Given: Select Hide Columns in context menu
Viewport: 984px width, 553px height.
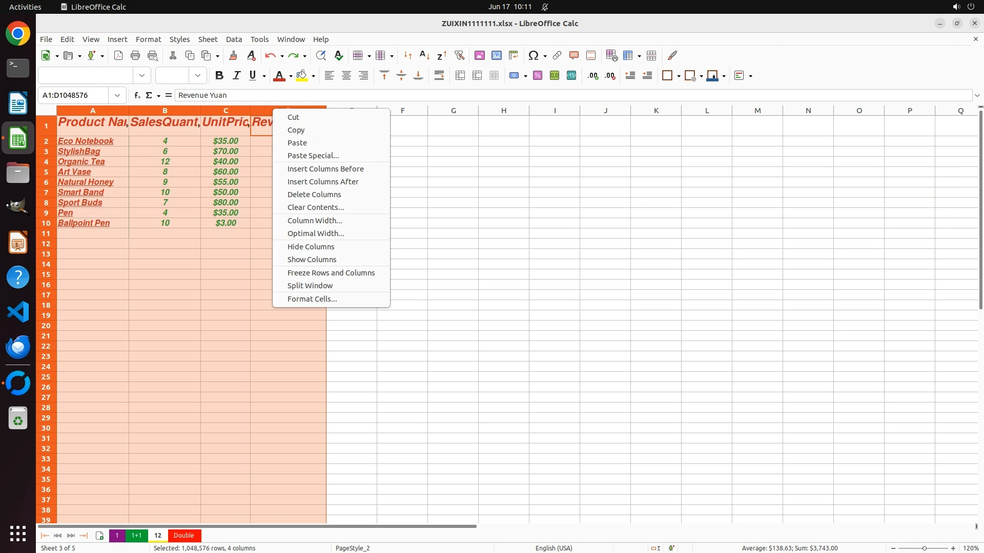Looking at the screenshot, I should point(311,247).
